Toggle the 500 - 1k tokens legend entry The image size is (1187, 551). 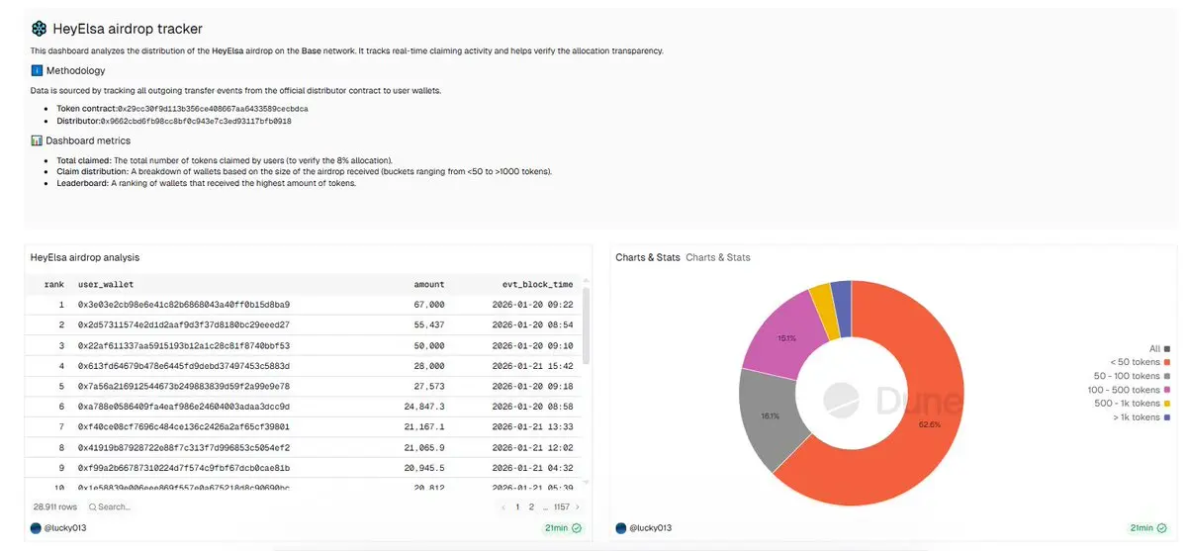[x=1133, y=404]
